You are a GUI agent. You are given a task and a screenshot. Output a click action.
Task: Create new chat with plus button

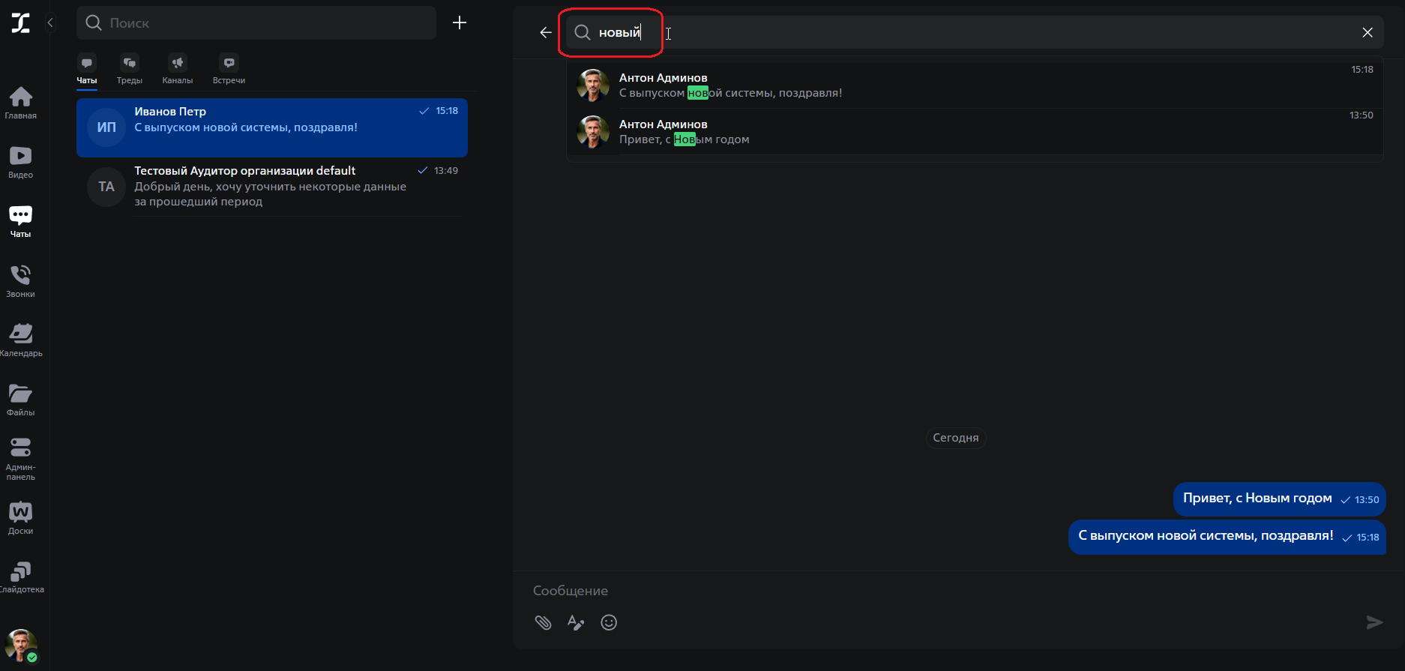[460, 23]
